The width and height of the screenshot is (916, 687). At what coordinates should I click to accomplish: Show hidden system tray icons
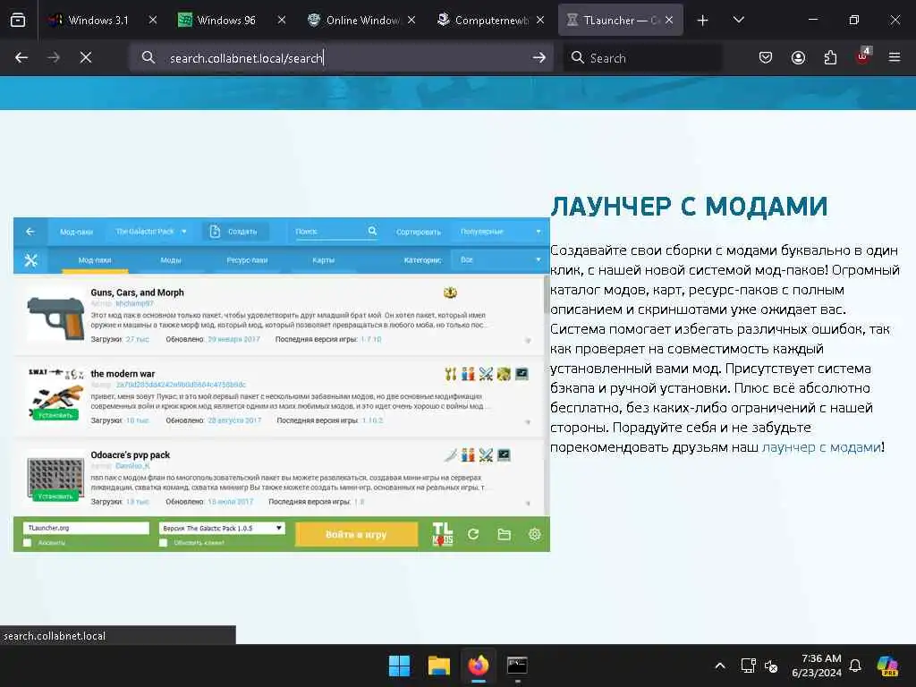pos(720,666)
